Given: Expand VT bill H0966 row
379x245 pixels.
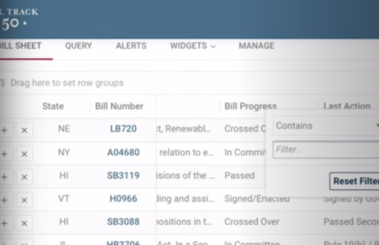Looking at the screenshot, I should pyautogui.click(x=4, y=199).
